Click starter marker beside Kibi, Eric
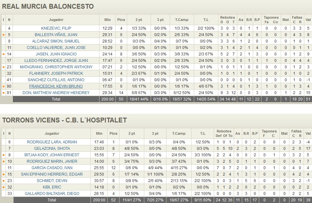This screenshot has height=203, width=312. 4,187
